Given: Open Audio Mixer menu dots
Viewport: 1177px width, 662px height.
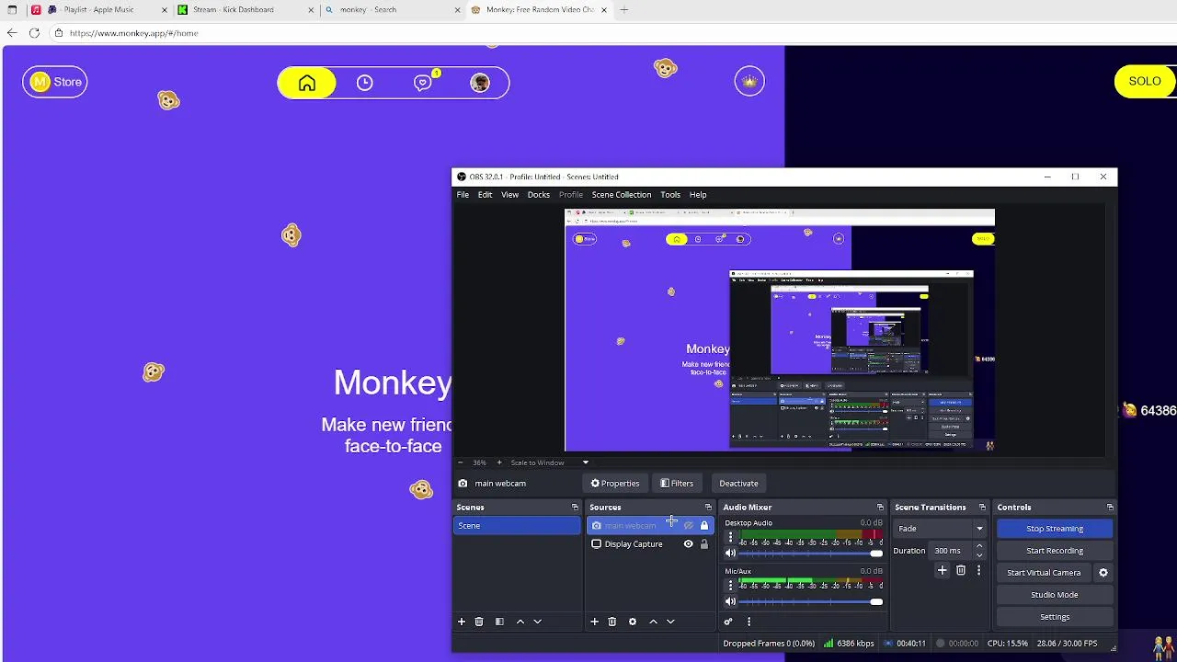Looking at the screenshot, I should [x=748, y=622].
